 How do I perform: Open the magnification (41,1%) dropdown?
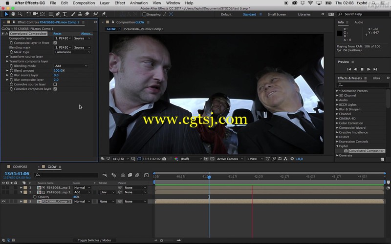coord(121,159)
